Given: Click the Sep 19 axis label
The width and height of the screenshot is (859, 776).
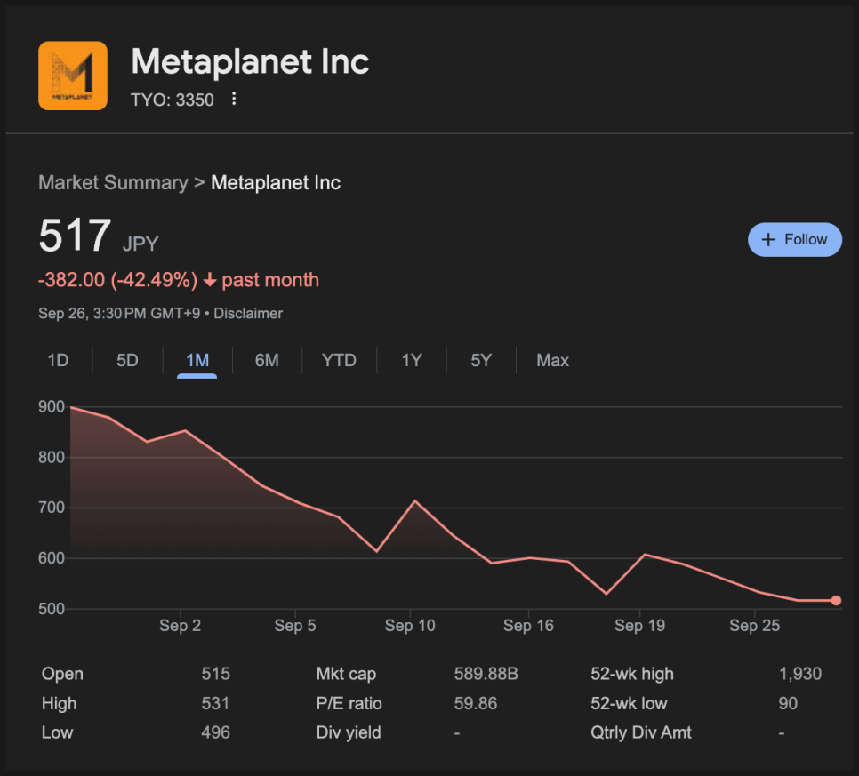Looking at the screenshot, I should pos(640,626).
